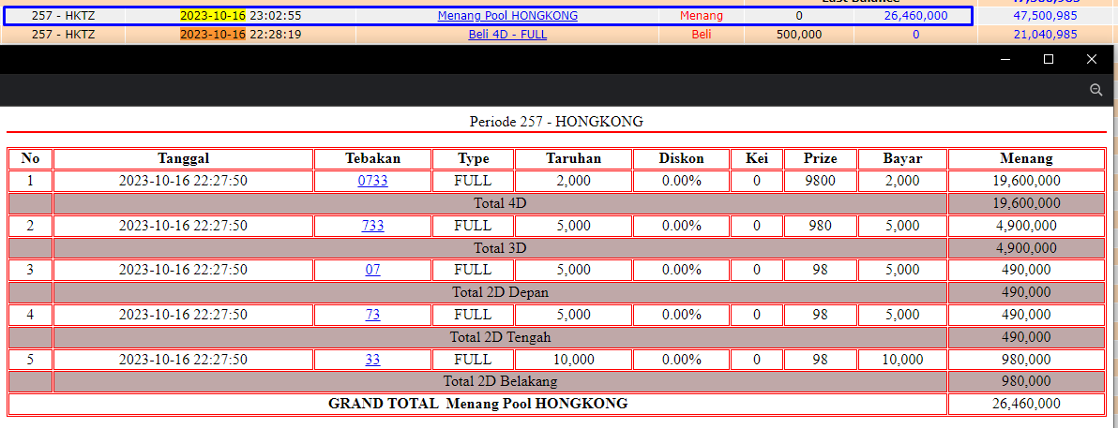
Task: Click the 10,000 taruhan cell
Action: point(573,360)
